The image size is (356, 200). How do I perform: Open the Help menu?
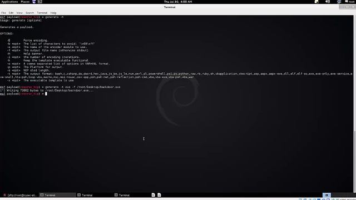pos(53,13)
